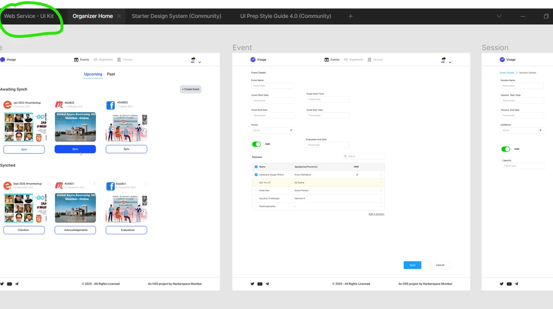Open the Hall/Room dropdown in the Session frame
Screen dimensions: 553x309
click(522, 130)
